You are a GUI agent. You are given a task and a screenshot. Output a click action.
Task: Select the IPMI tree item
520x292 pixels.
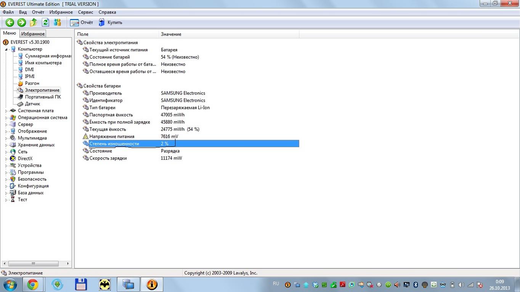tap(30, 77)
